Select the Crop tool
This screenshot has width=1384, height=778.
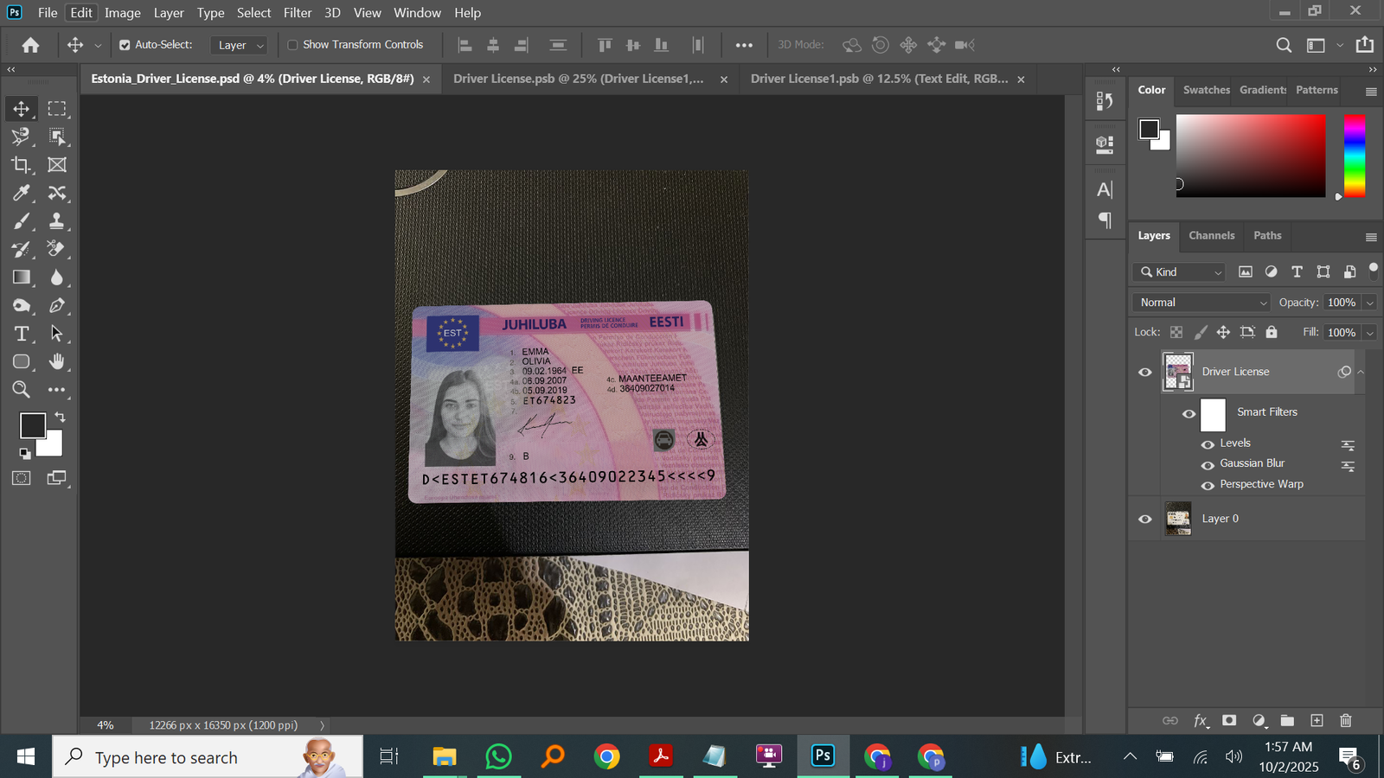coord(21,164)
